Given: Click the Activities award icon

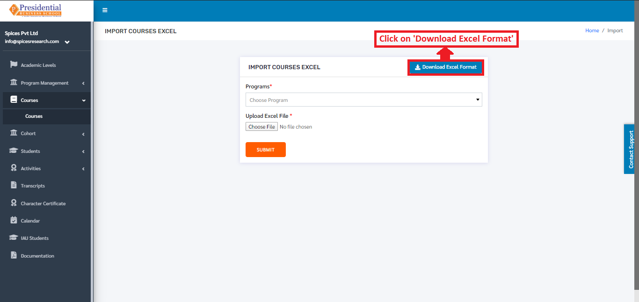Looking at the screenshot, I should pyautogui.click(x=14, y=168).
